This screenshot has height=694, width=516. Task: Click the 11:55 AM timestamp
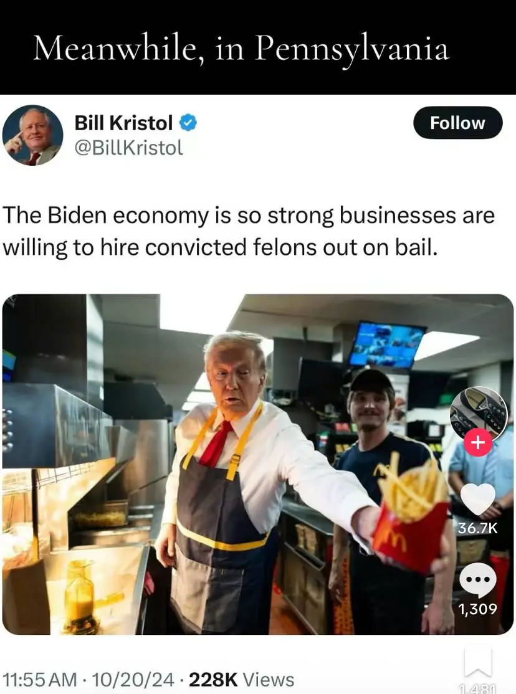[40, 680]
